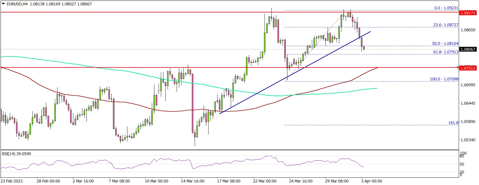Image resolution: width=479 pixels, height=185 pixels.
Task: Click the triangle arrow beside EURUSD,H4 title
Action: point(3,4)
